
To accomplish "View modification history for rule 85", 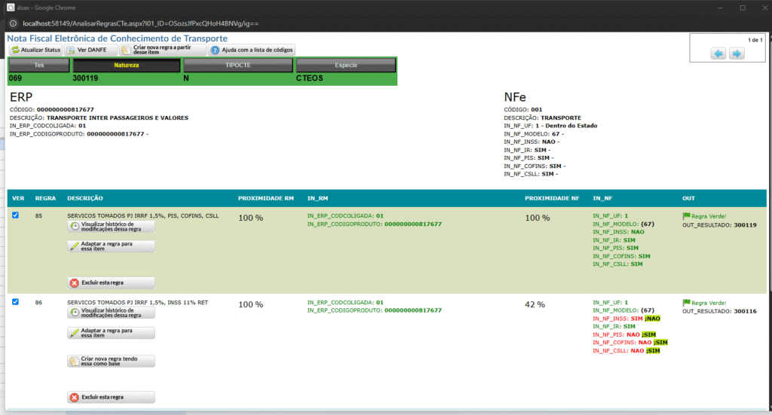I will (111, 227).
